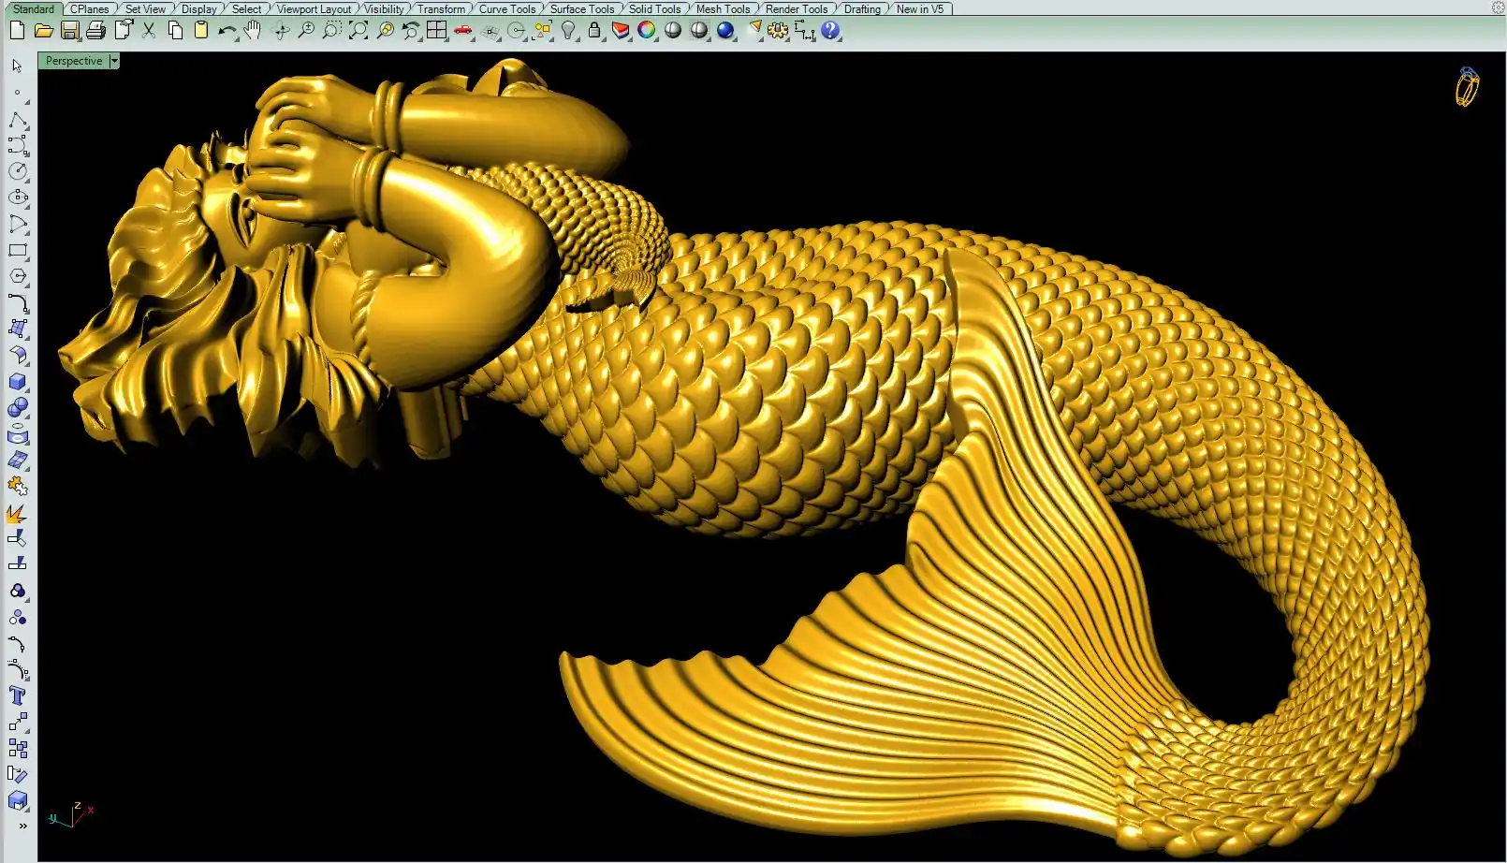
Task: Select the Pan hand tool
Action: click(253, 31)
